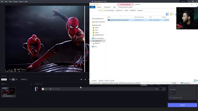Open Creative Cloud Files in sidebar

[99, 22]
